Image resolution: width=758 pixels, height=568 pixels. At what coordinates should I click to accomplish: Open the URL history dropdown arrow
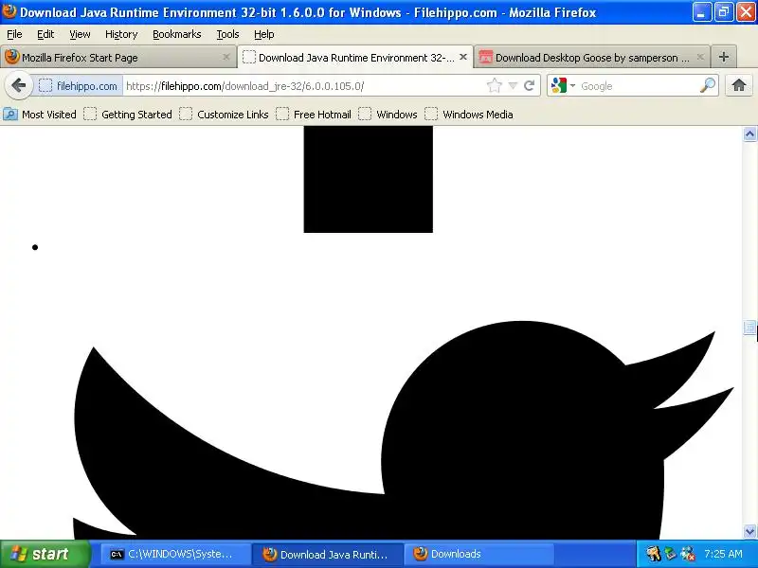click(513, 86)
